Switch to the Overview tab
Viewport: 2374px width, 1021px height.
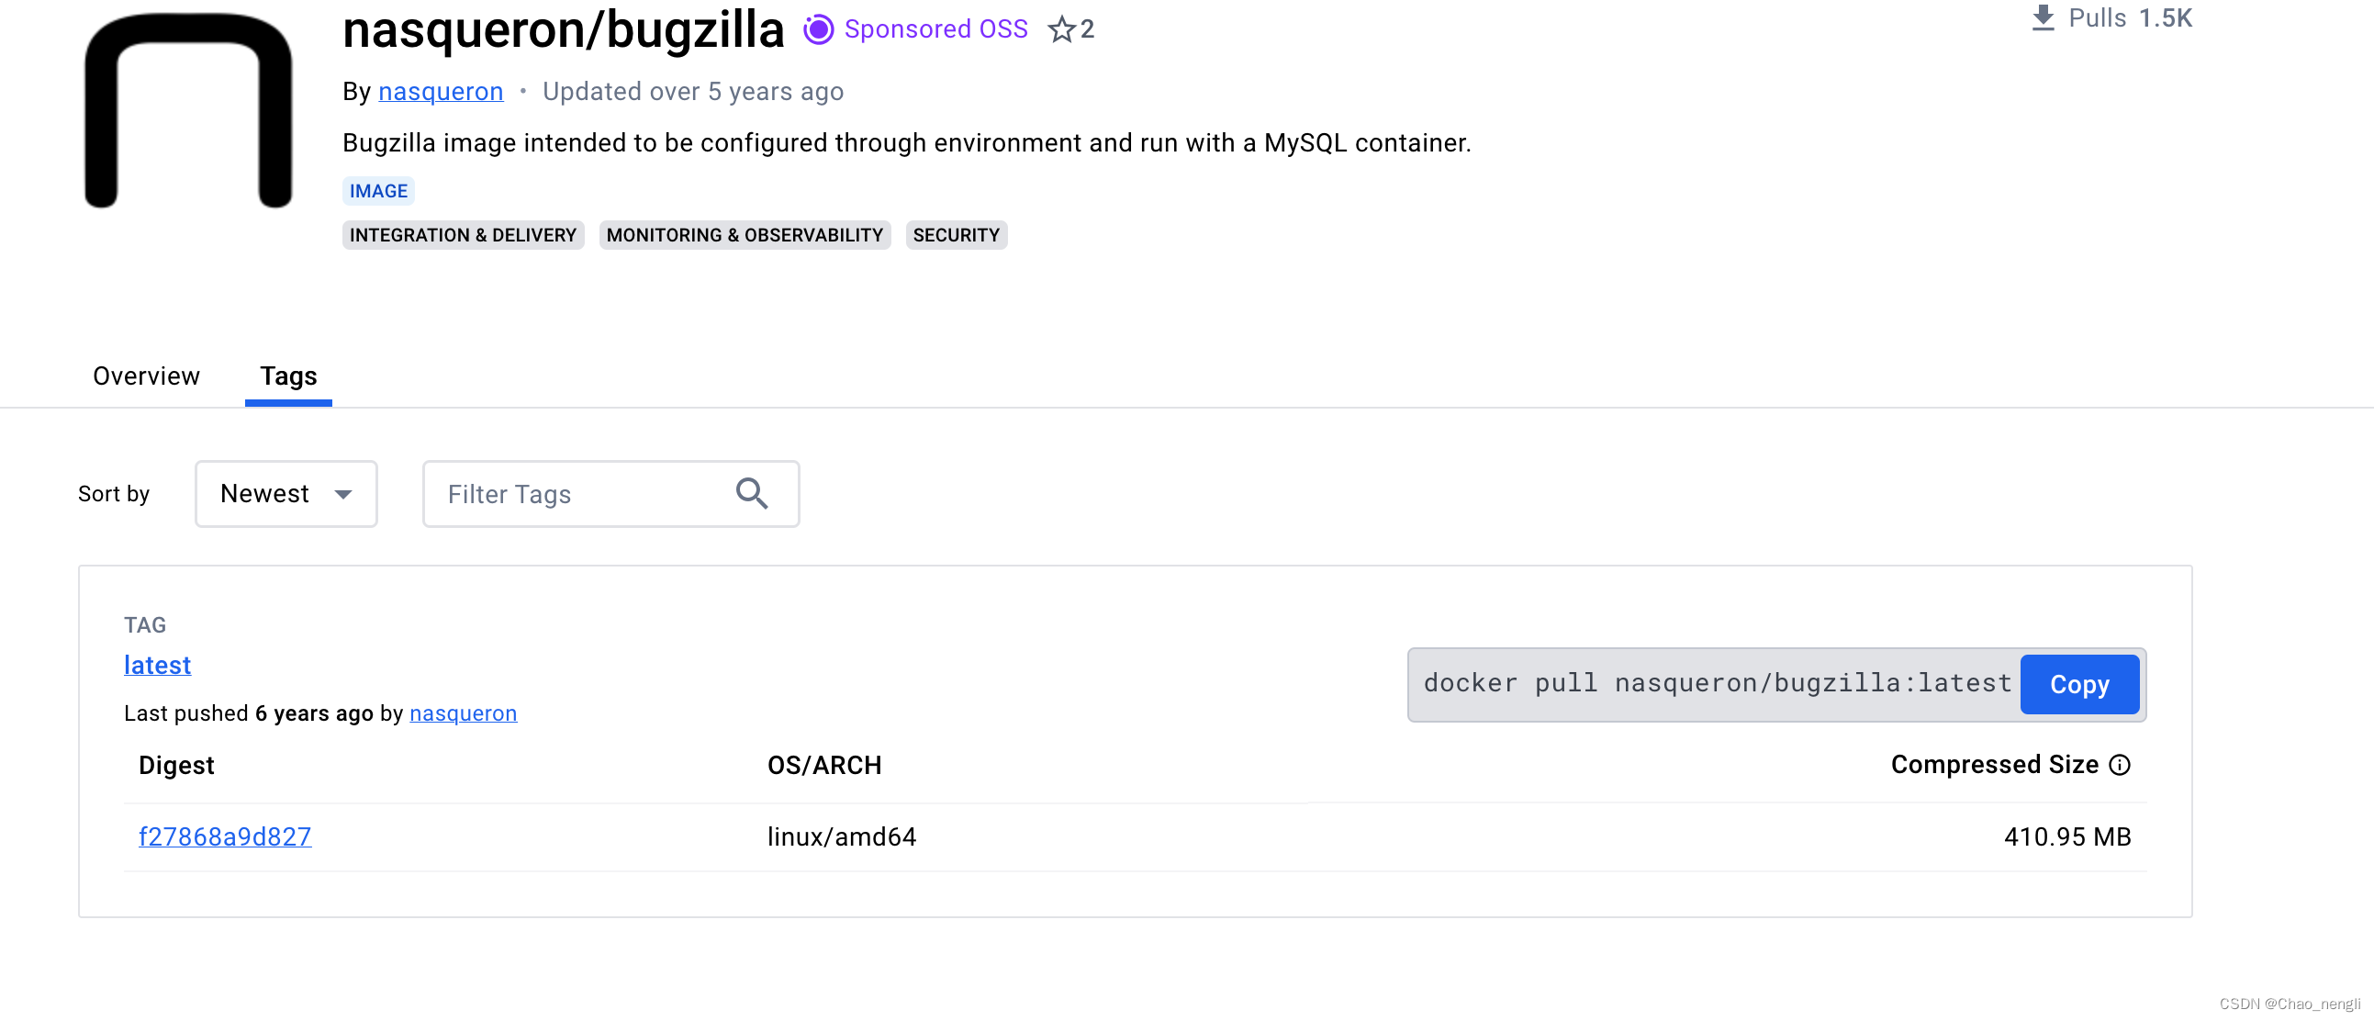[x=146, y=376]
